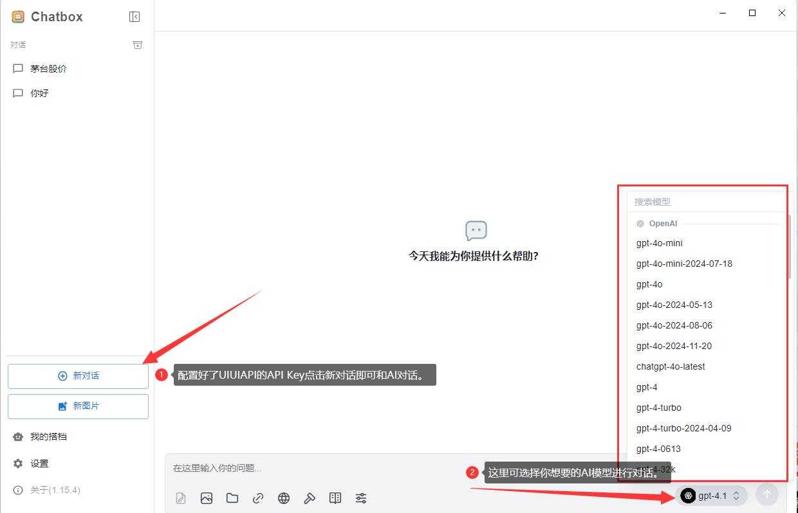Attach a file using the folder icon
The width and height of the screenshot is (798, 513).
click(x=232, y=498)
